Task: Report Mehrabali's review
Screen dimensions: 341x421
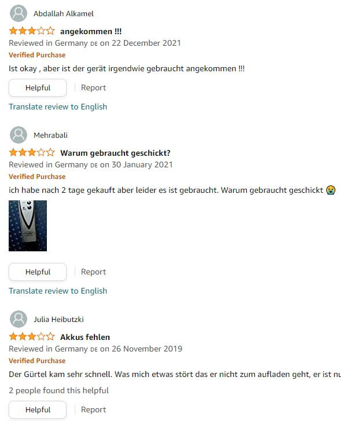Action: [93, 272]
